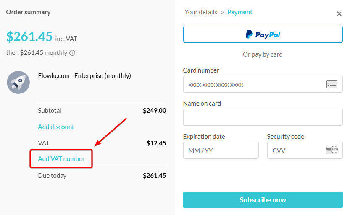Viewport: 350px width, 215px height.
Task: Focus the Card number input field
Action: (x=263, y=84)
